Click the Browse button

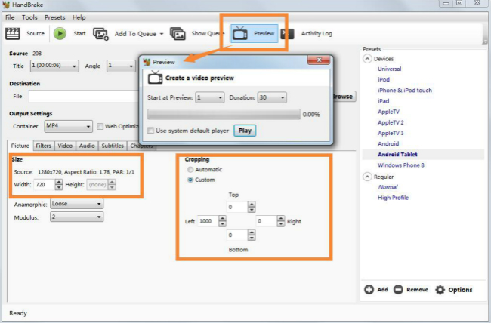point(344,97)
